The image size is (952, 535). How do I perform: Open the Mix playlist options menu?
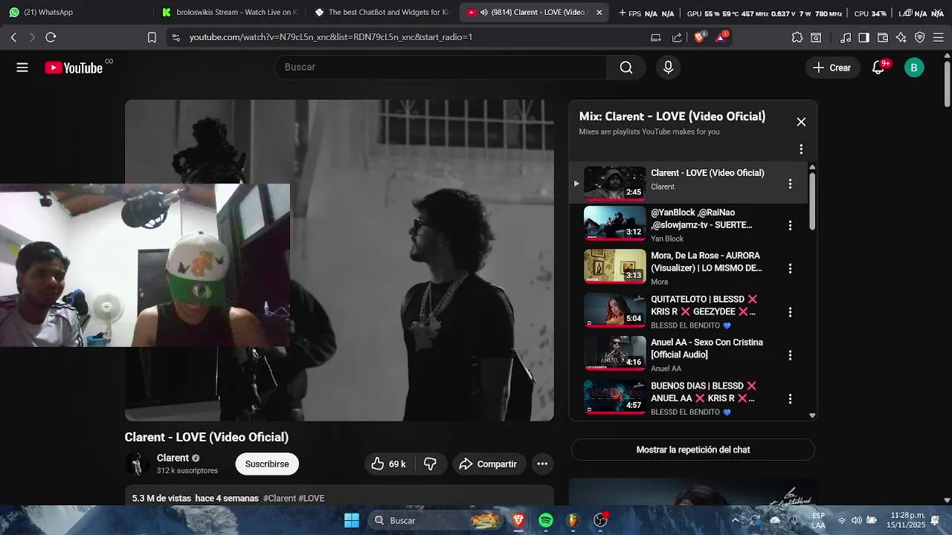[x=801, y=149]
